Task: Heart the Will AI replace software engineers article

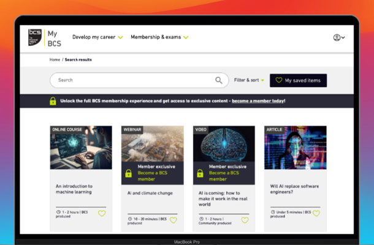Action: 316,214
